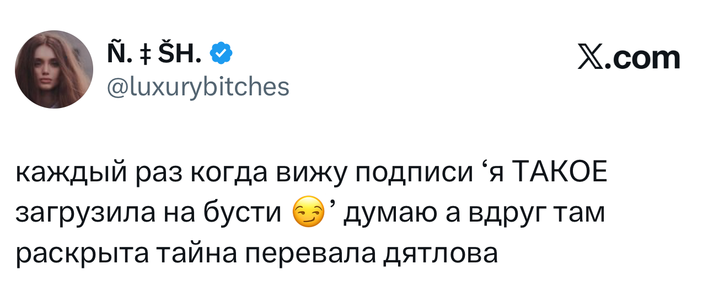
Task: Click the smirking face emoji
Action: 307,212
